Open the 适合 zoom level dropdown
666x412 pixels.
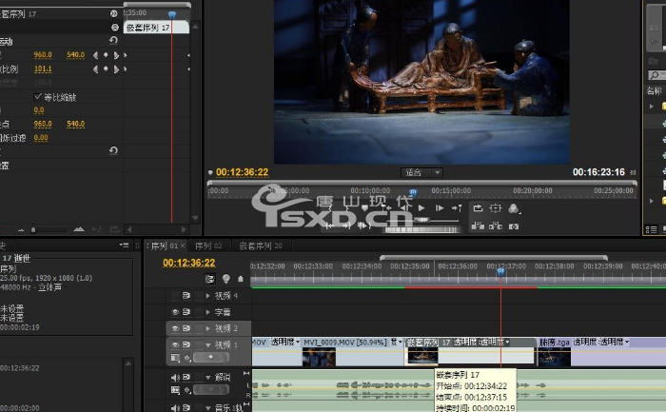(x=421, y=172)
